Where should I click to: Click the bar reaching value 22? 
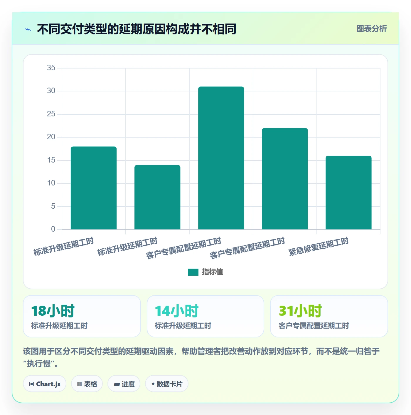point(285,179)
